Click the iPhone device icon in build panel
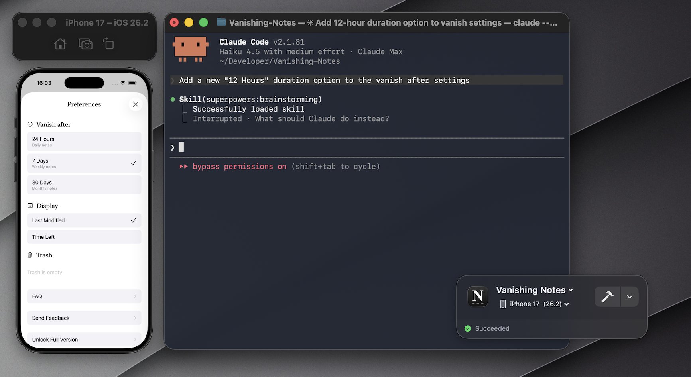Viewport: 691px width, 377px height. 503,304
